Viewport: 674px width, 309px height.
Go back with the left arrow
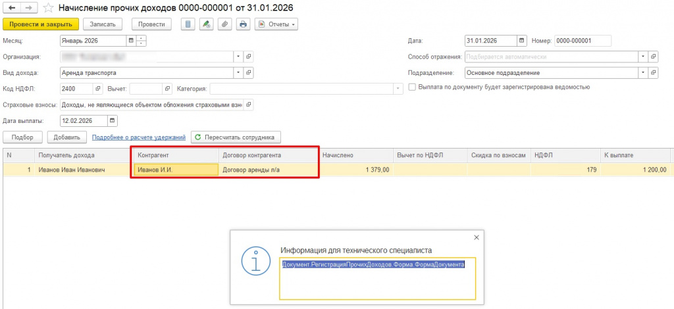tap(12, 8)
